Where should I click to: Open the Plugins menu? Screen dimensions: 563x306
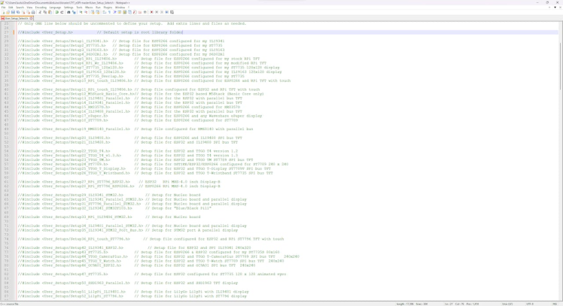point(108,8)
